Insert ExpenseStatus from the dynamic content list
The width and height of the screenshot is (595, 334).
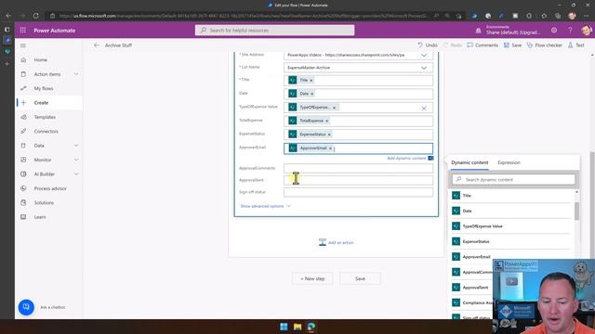[511, 241]
